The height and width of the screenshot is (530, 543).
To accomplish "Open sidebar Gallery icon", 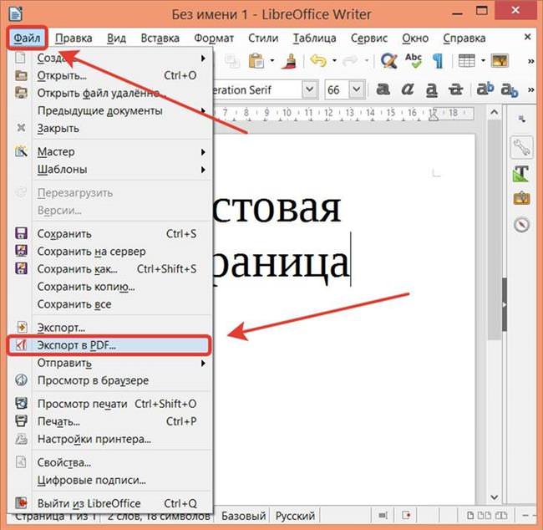I will [x=521, y=199].
